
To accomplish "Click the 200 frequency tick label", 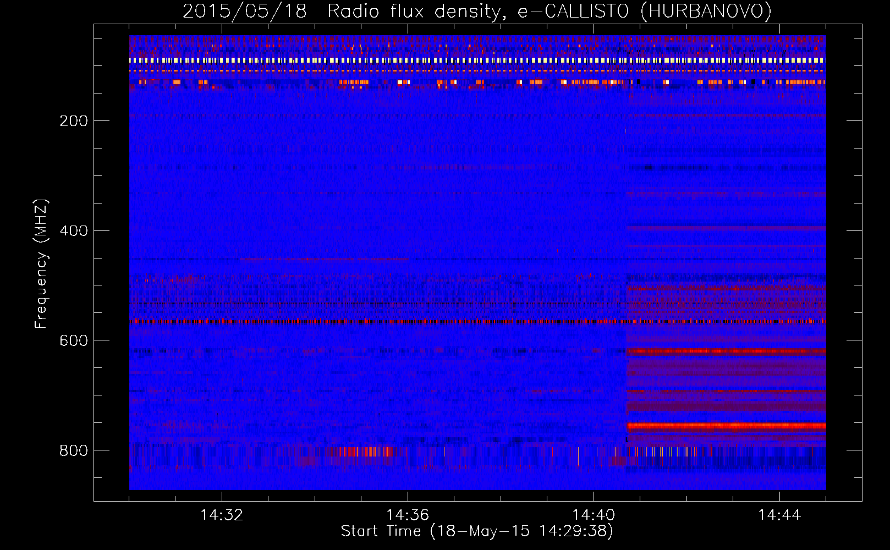I will (x=74, y=121).
